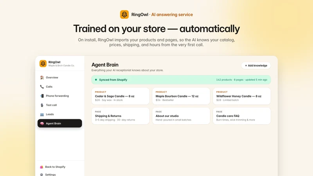Click 'Everything your AI receptionist knows' subtitle
313x176 pixels.
coord(128,70)
